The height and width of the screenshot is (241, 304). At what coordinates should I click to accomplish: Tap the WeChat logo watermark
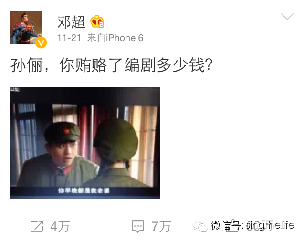(199, 226)
